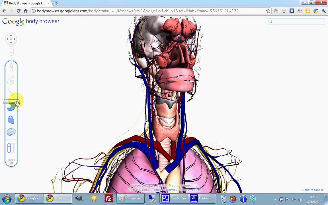Image resolution: width=328 pixels, height=205 pixels.
Task: Open the Privacy policy link
Action: (190, 190)
